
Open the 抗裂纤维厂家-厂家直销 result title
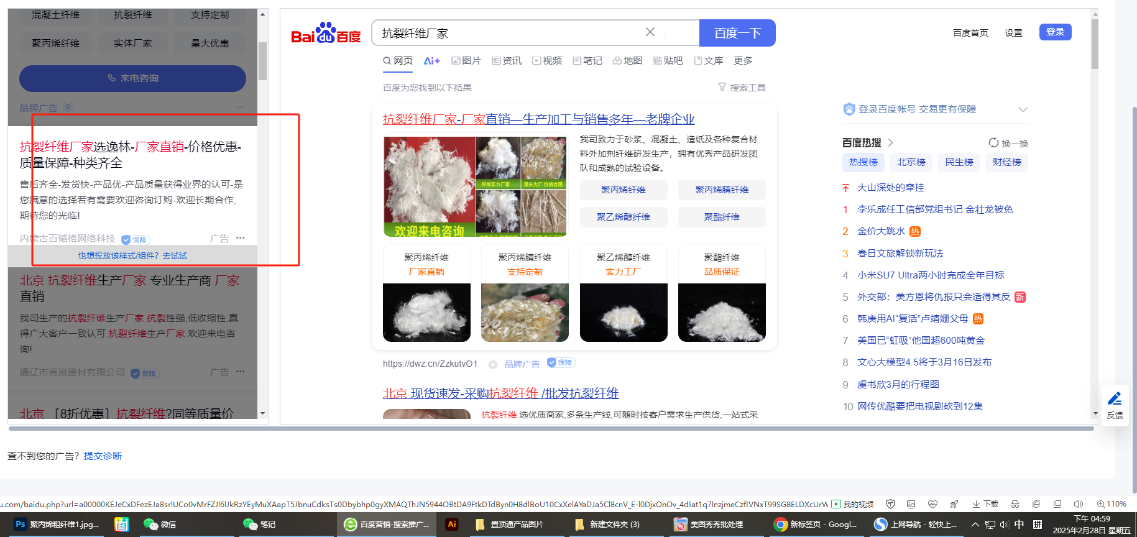tap(539, 119)
